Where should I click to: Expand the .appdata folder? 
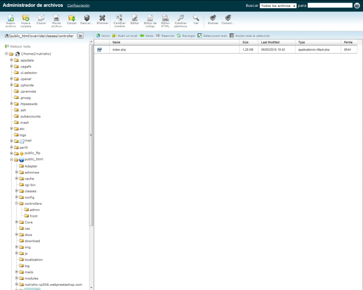pos(11,60)
